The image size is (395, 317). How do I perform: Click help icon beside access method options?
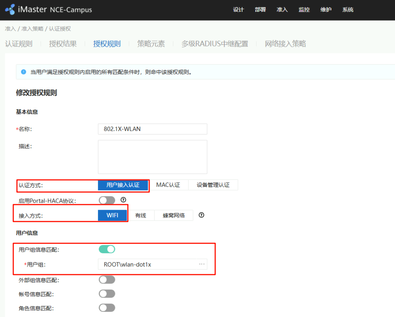[201, 215]
